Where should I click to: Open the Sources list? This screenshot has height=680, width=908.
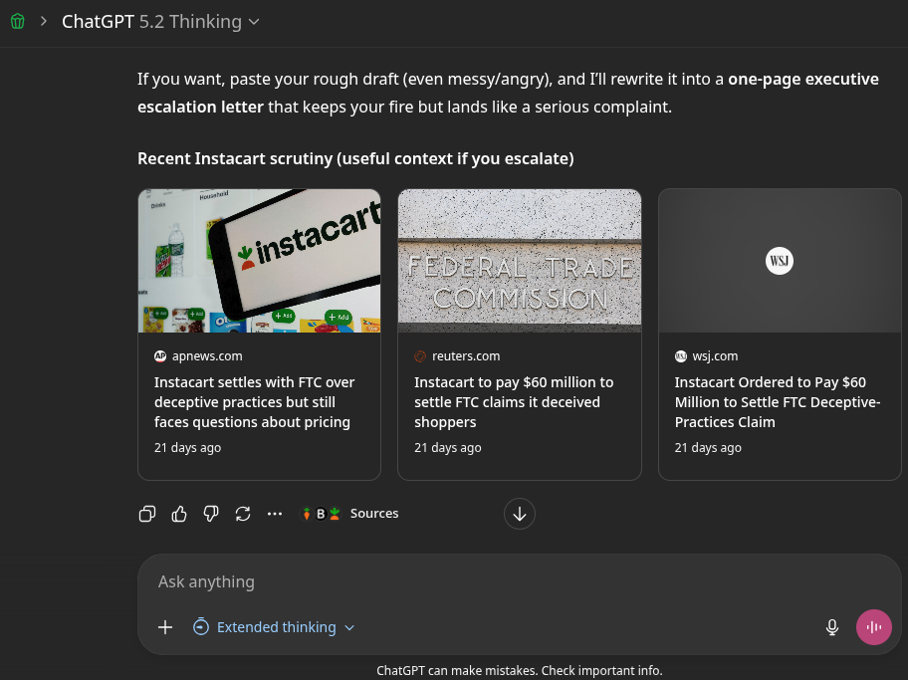pos(350,514)
